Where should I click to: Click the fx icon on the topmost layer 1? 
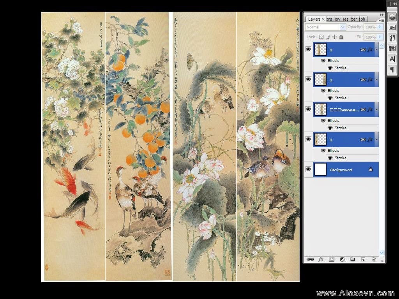coord(370,50)
